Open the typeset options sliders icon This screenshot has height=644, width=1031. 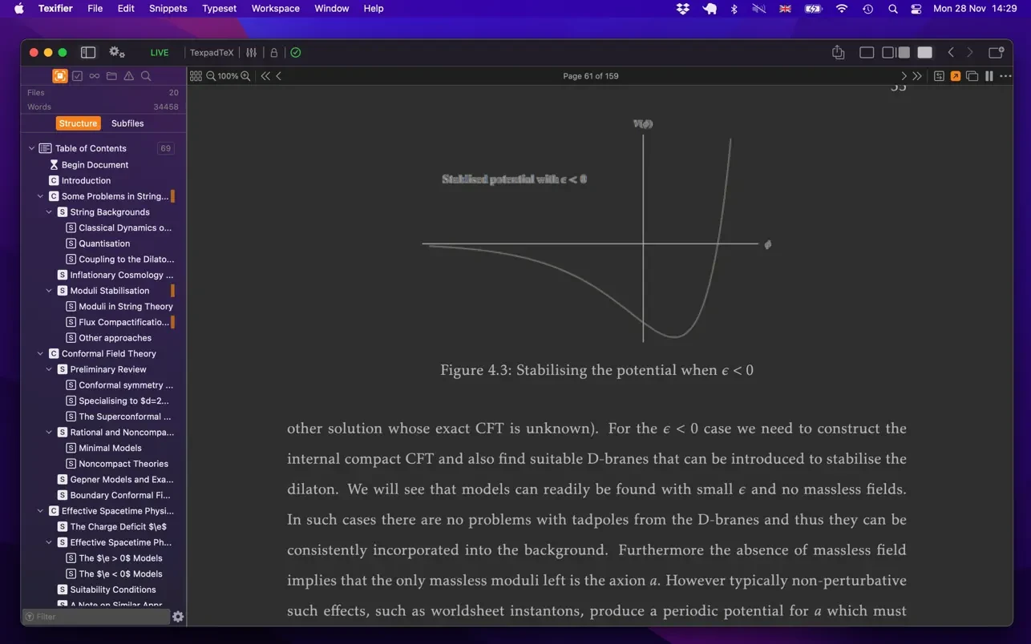pyautogui.click(x=252, y=53)
